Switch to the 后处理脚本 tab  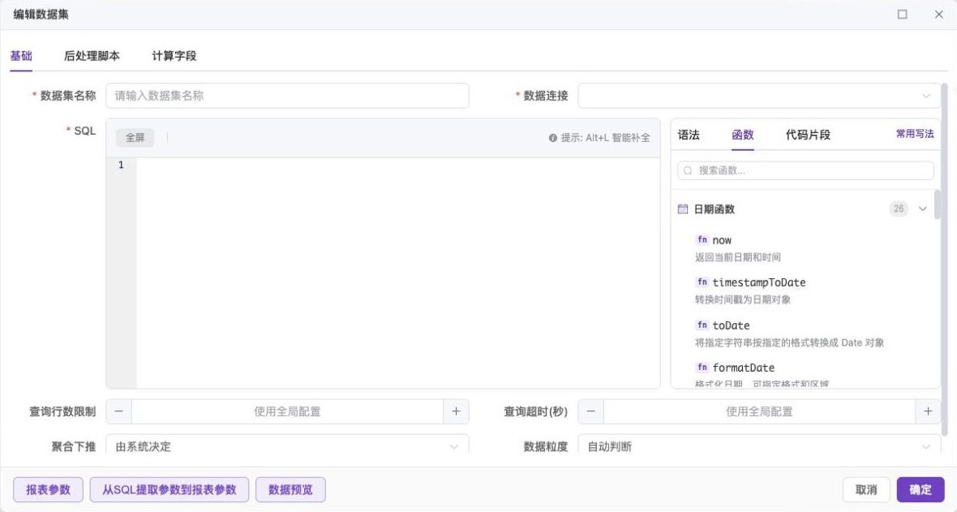coord(92,56)
